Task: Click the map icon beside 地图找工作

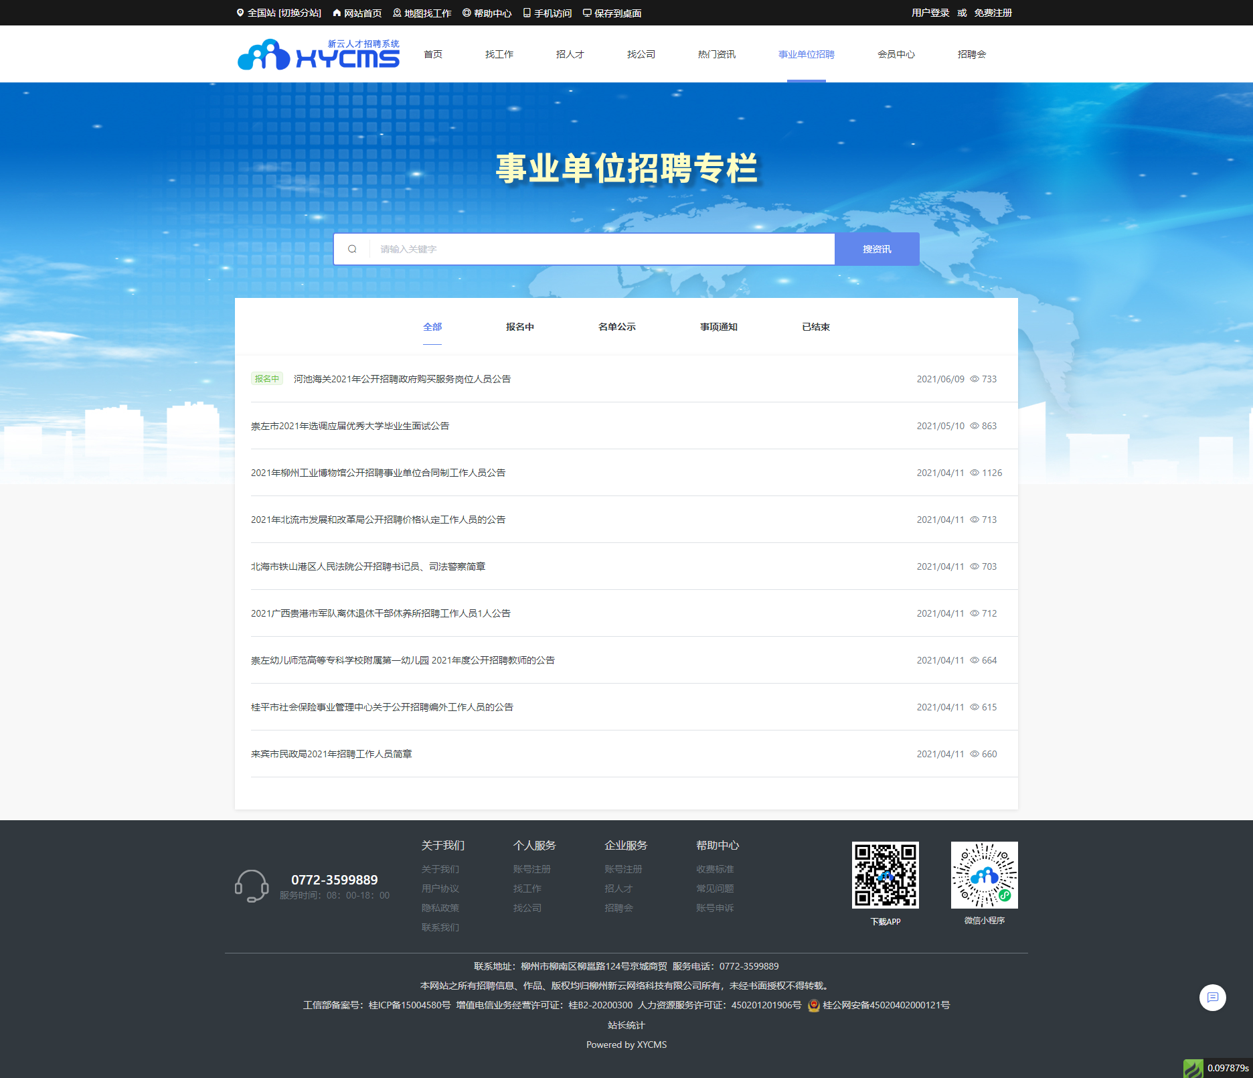Action: 397,13
